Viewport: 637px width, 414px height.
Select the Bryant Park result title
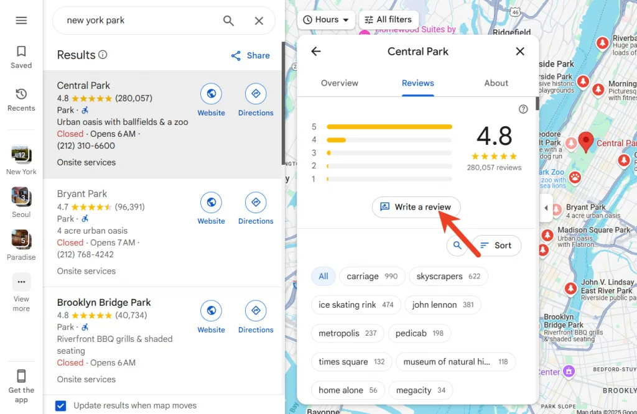(x=82, y=194)
